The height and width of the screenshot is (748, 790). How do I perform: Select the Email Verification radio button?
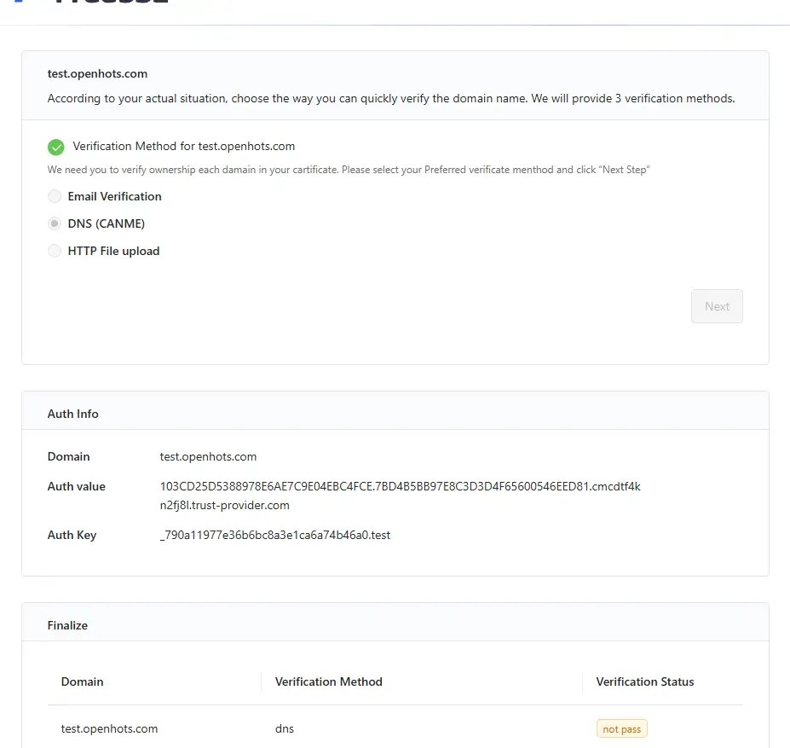point(55,196)
